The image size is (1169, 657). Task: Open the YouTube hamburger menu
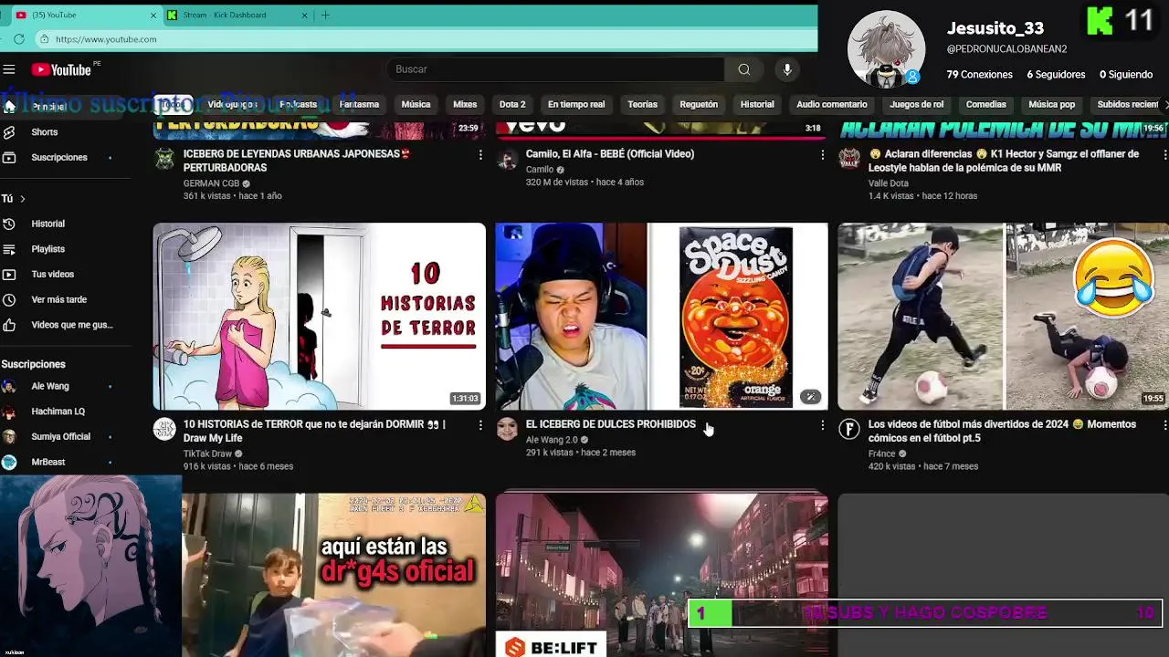pyautogui.click(x=9, y=69)
